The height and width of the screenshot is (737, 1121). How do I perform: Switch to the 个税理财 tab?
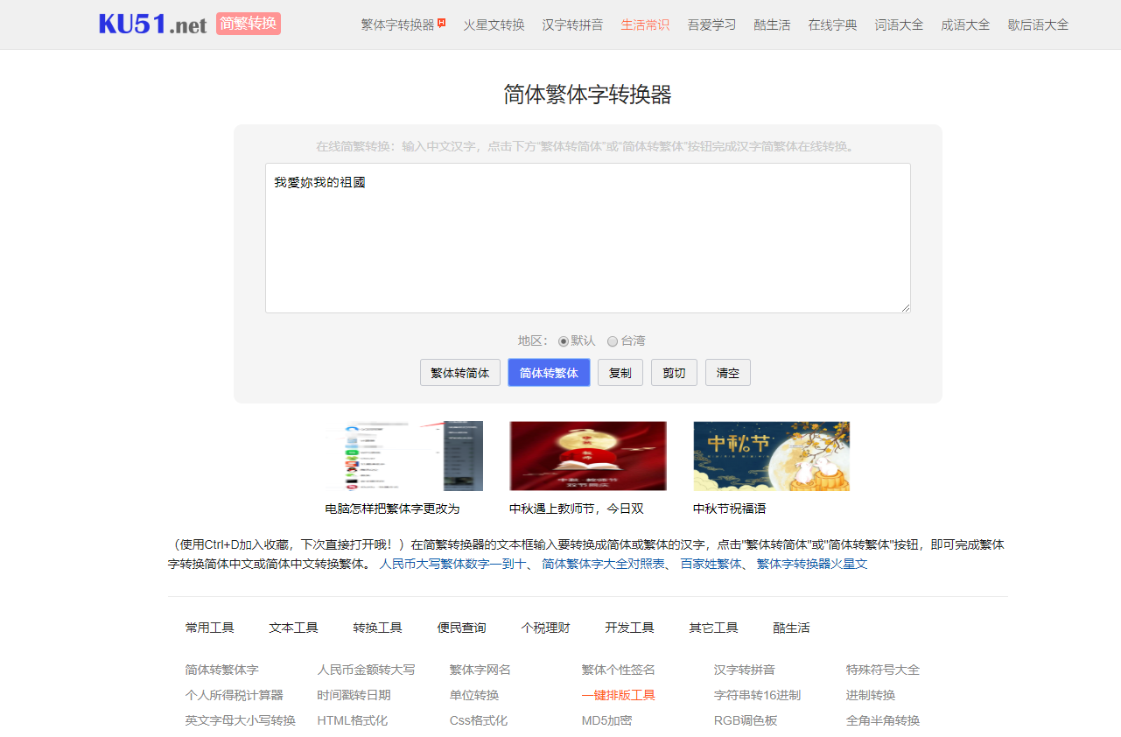pyautogui.click(x=546, y=628)
